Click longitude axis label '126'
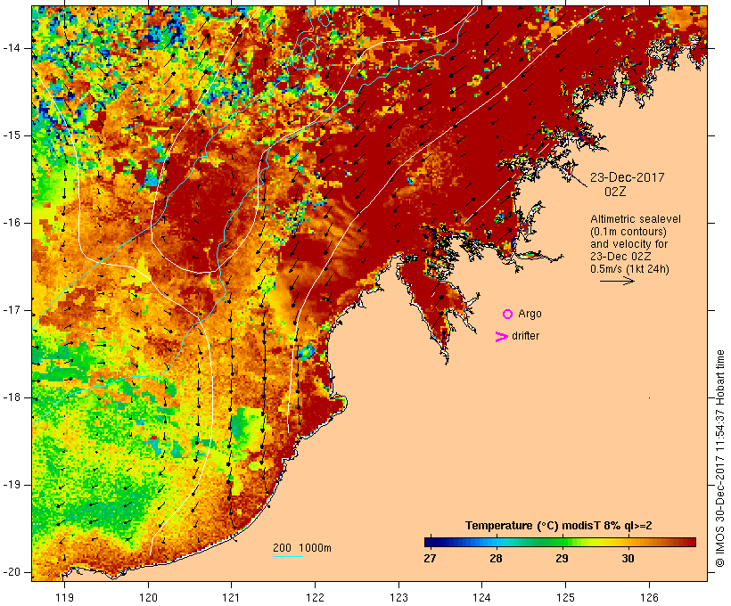This screenshot has width=731, height=606. (x=649, y=597)
